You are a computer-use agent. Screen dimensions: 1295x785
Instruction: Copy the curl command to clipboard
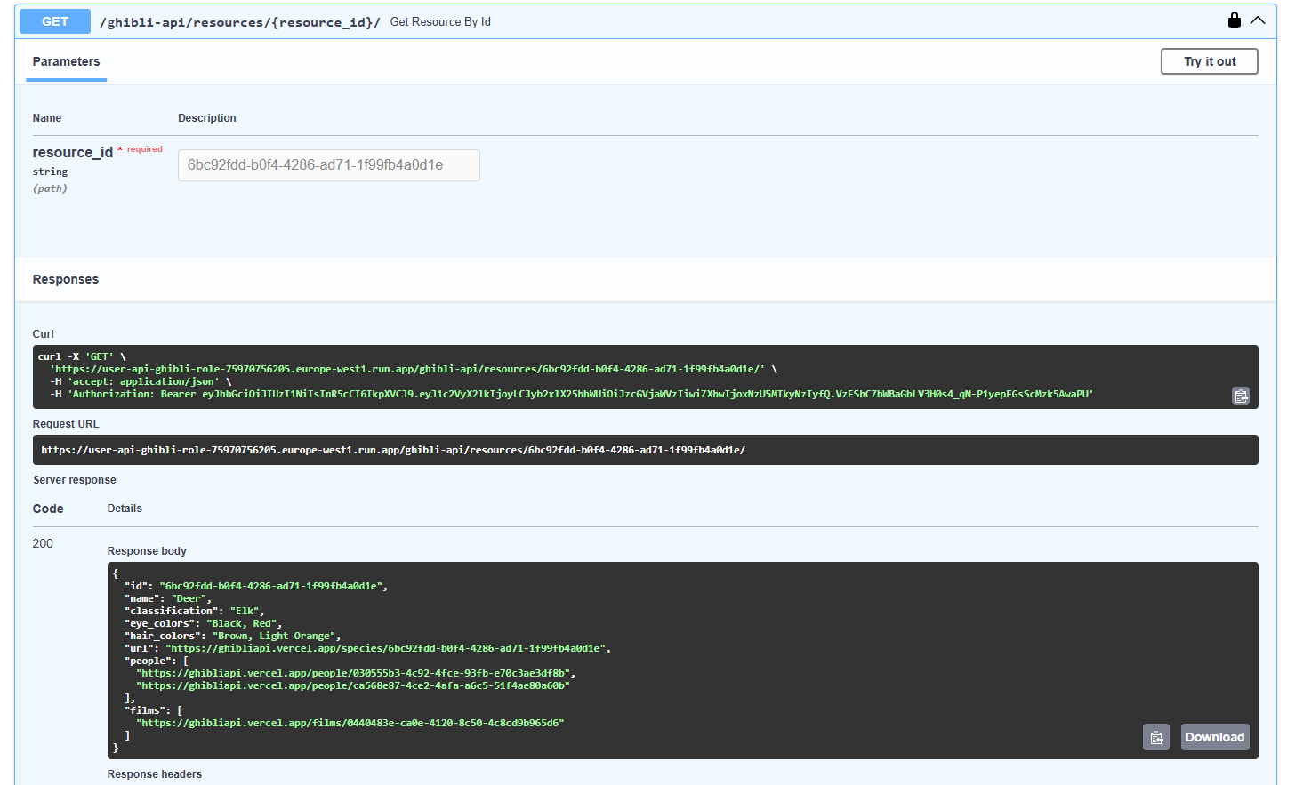click(x=1241, y=396)
